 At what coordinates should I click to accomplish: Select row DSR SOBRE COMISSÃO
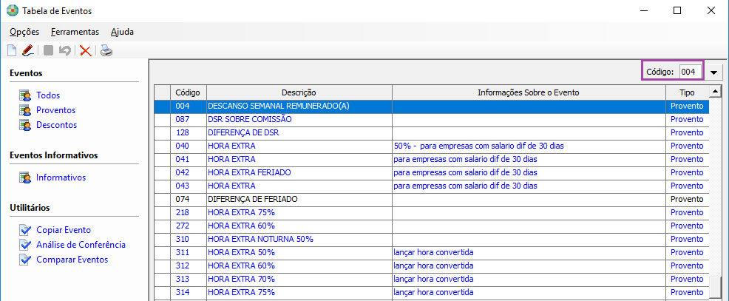click(432, 120)
